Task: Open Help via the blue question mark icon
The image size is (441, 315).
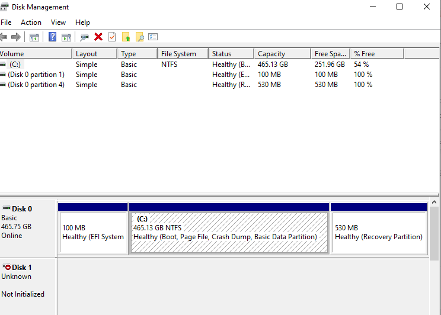Action: pos(52,37)
